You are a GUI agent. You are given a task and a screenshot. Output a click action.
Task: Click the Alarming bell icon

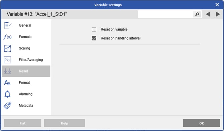7,94
